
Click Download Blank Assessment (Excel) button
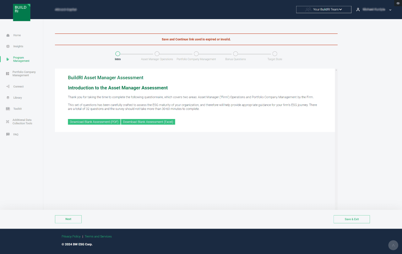tap(148, 122)
